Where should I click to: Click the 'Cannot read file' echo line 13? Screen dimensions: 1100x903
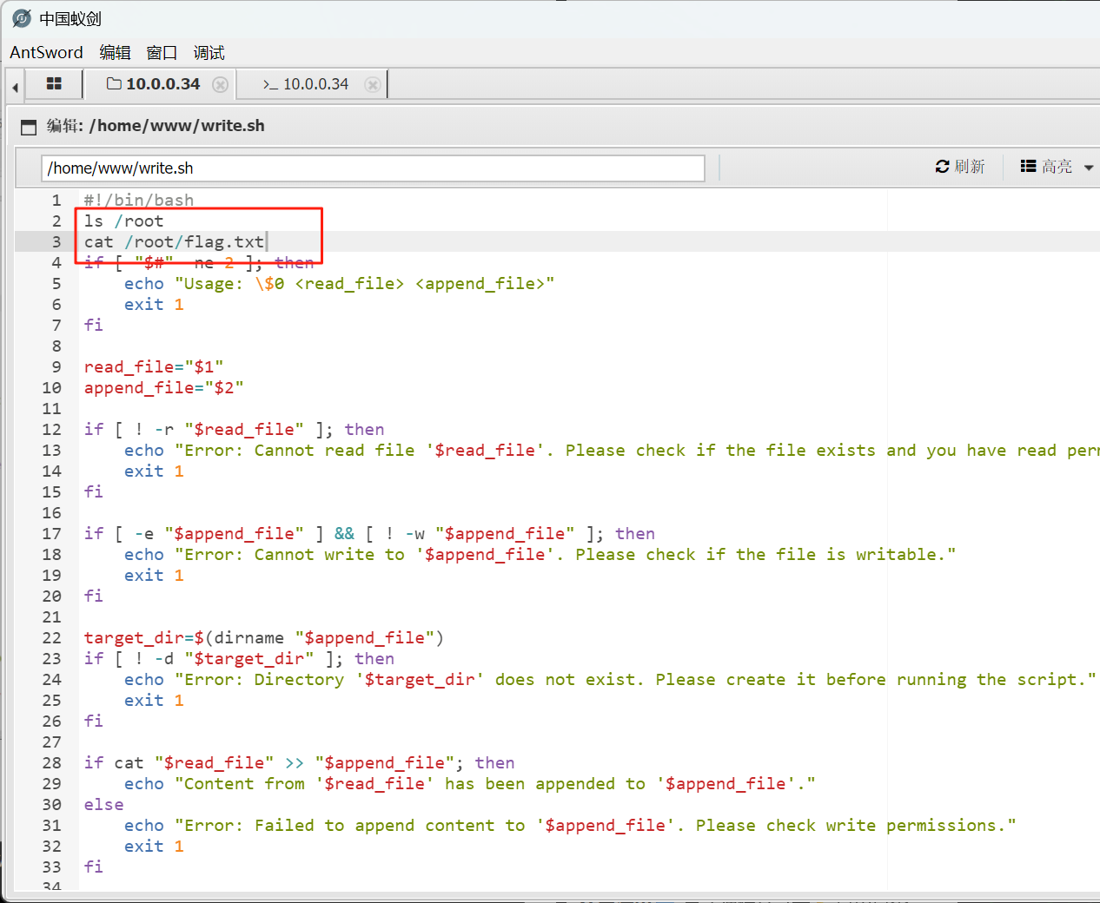tap(612, 450)
